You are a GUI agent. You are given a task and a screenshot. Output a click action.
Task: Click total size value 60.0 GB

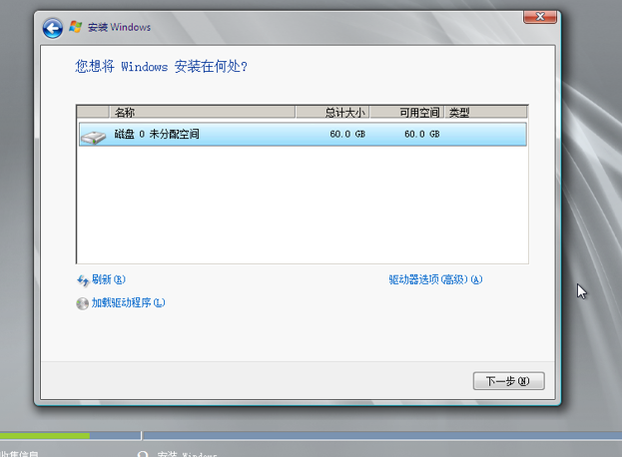click(347, 134)
